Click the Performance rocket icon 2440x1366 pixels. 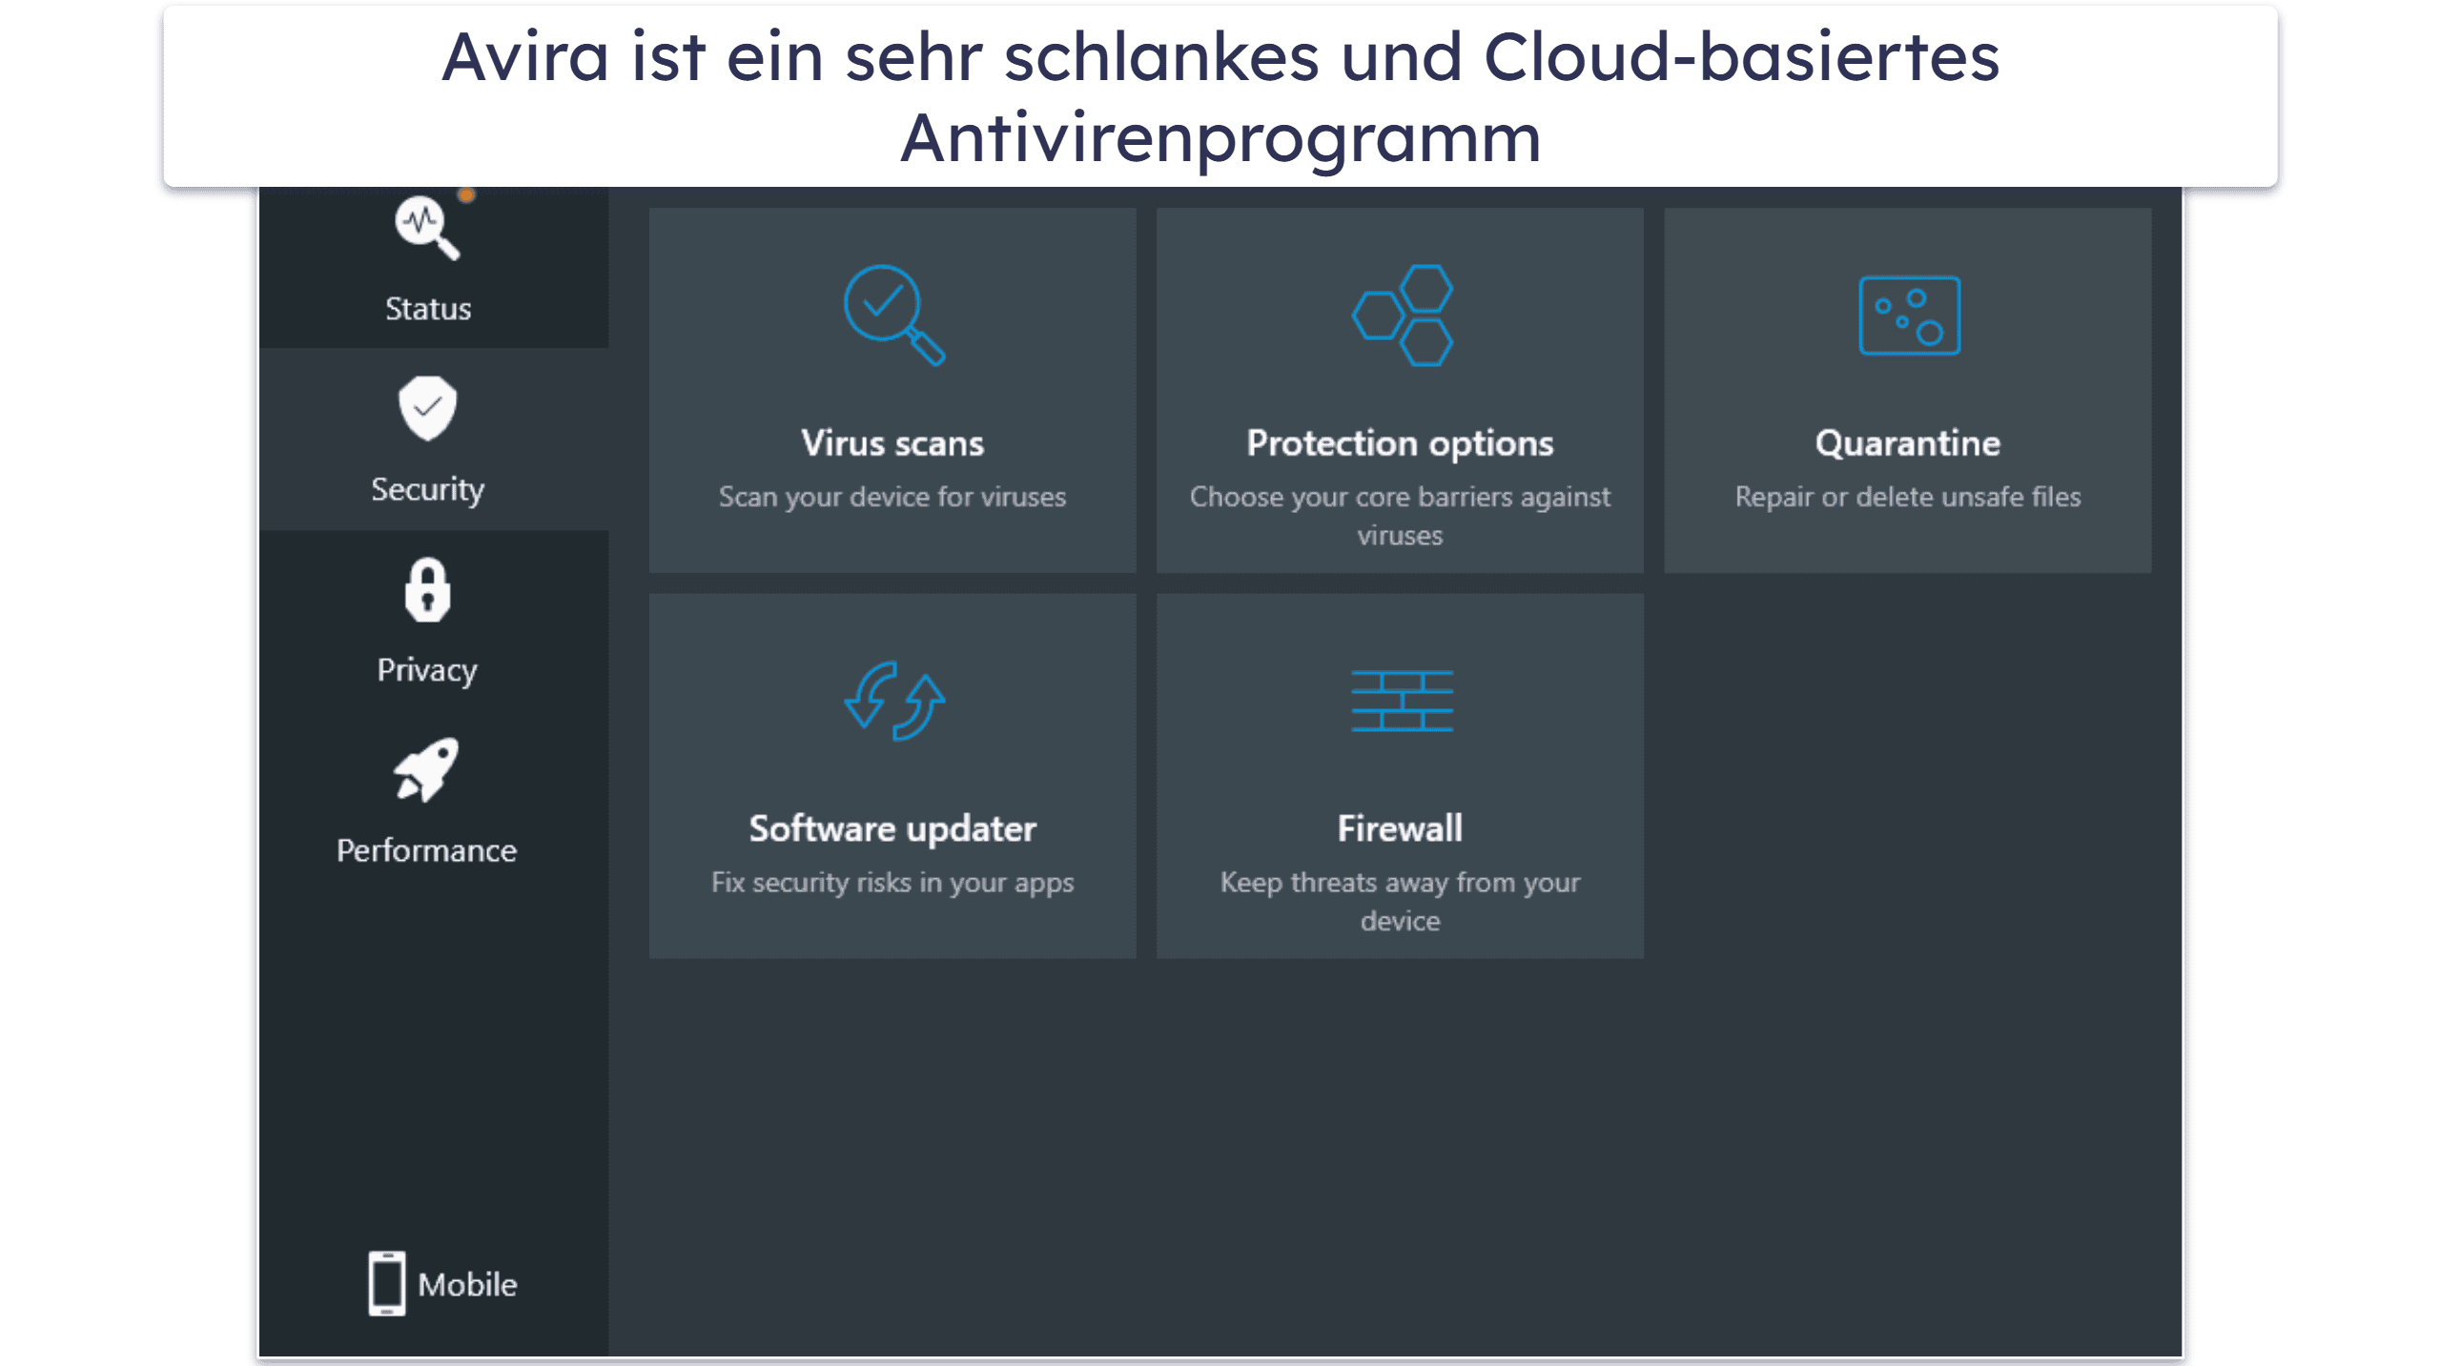[x=426, y=770]
